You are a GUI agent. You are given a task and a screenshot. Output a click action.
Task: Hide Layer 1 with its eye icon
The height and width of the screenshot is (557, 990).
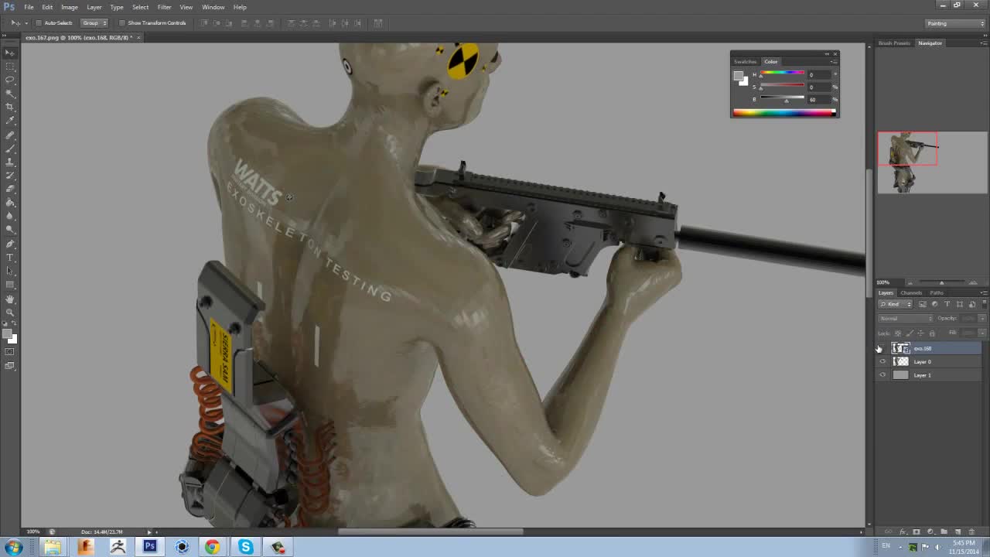[x=882, y=375]
